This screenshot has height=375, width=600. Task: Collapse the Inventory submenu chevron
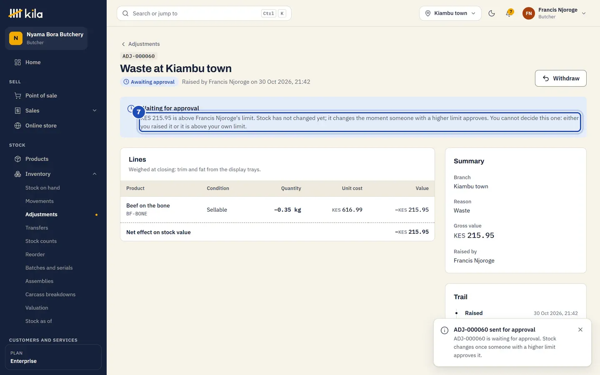tap(95, 174)
